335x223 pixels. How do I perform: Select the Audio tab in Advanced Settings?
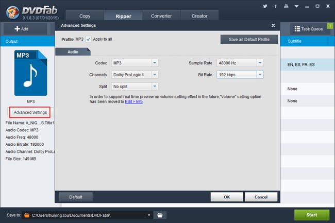[x=73, y=52]
